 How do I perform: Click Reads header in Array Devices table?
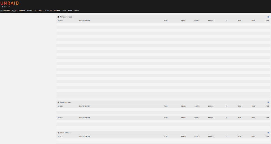click(x=183, y=21)
